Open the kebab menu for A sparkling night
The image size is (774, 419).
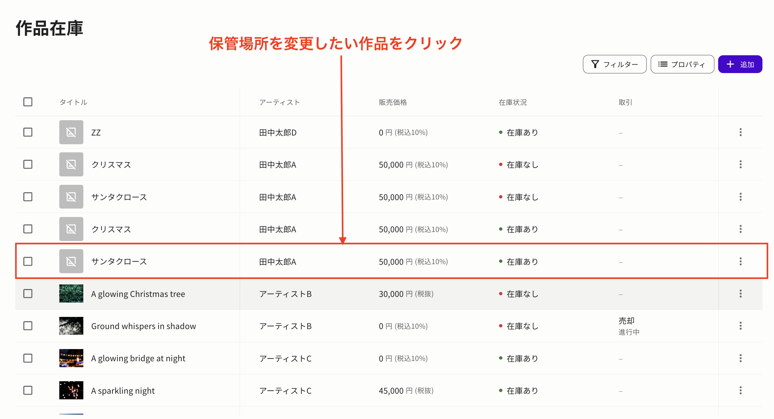[x=741, y=390]
